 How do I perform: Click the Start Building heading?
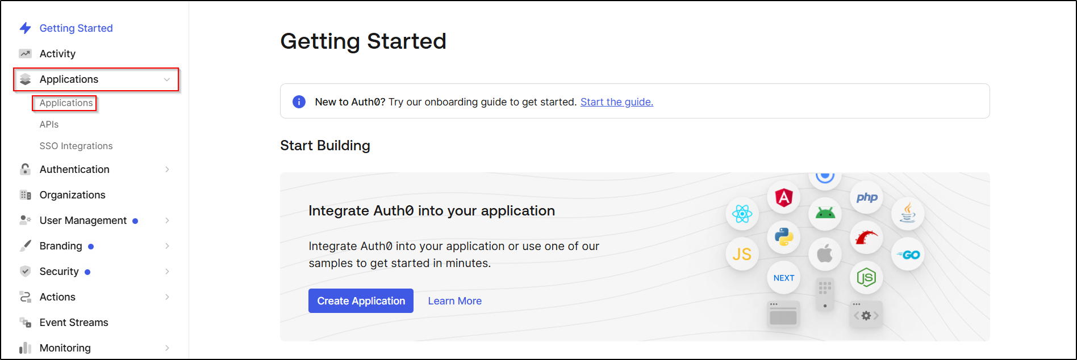pyautogui.click(x=325, y=145)
